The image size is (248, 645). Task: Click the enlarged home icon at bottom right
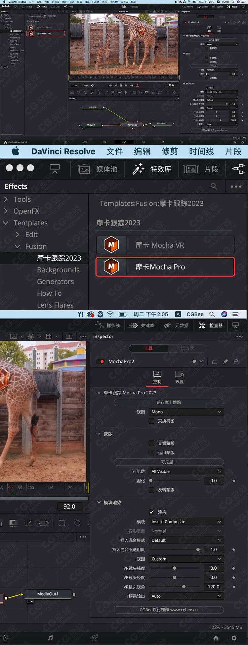216,638
